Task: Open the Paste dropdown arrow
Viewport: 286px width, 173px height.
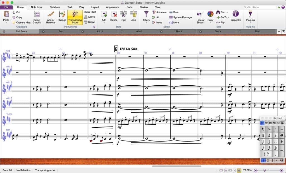Action: pyautogui.click(x=6, y=23)
